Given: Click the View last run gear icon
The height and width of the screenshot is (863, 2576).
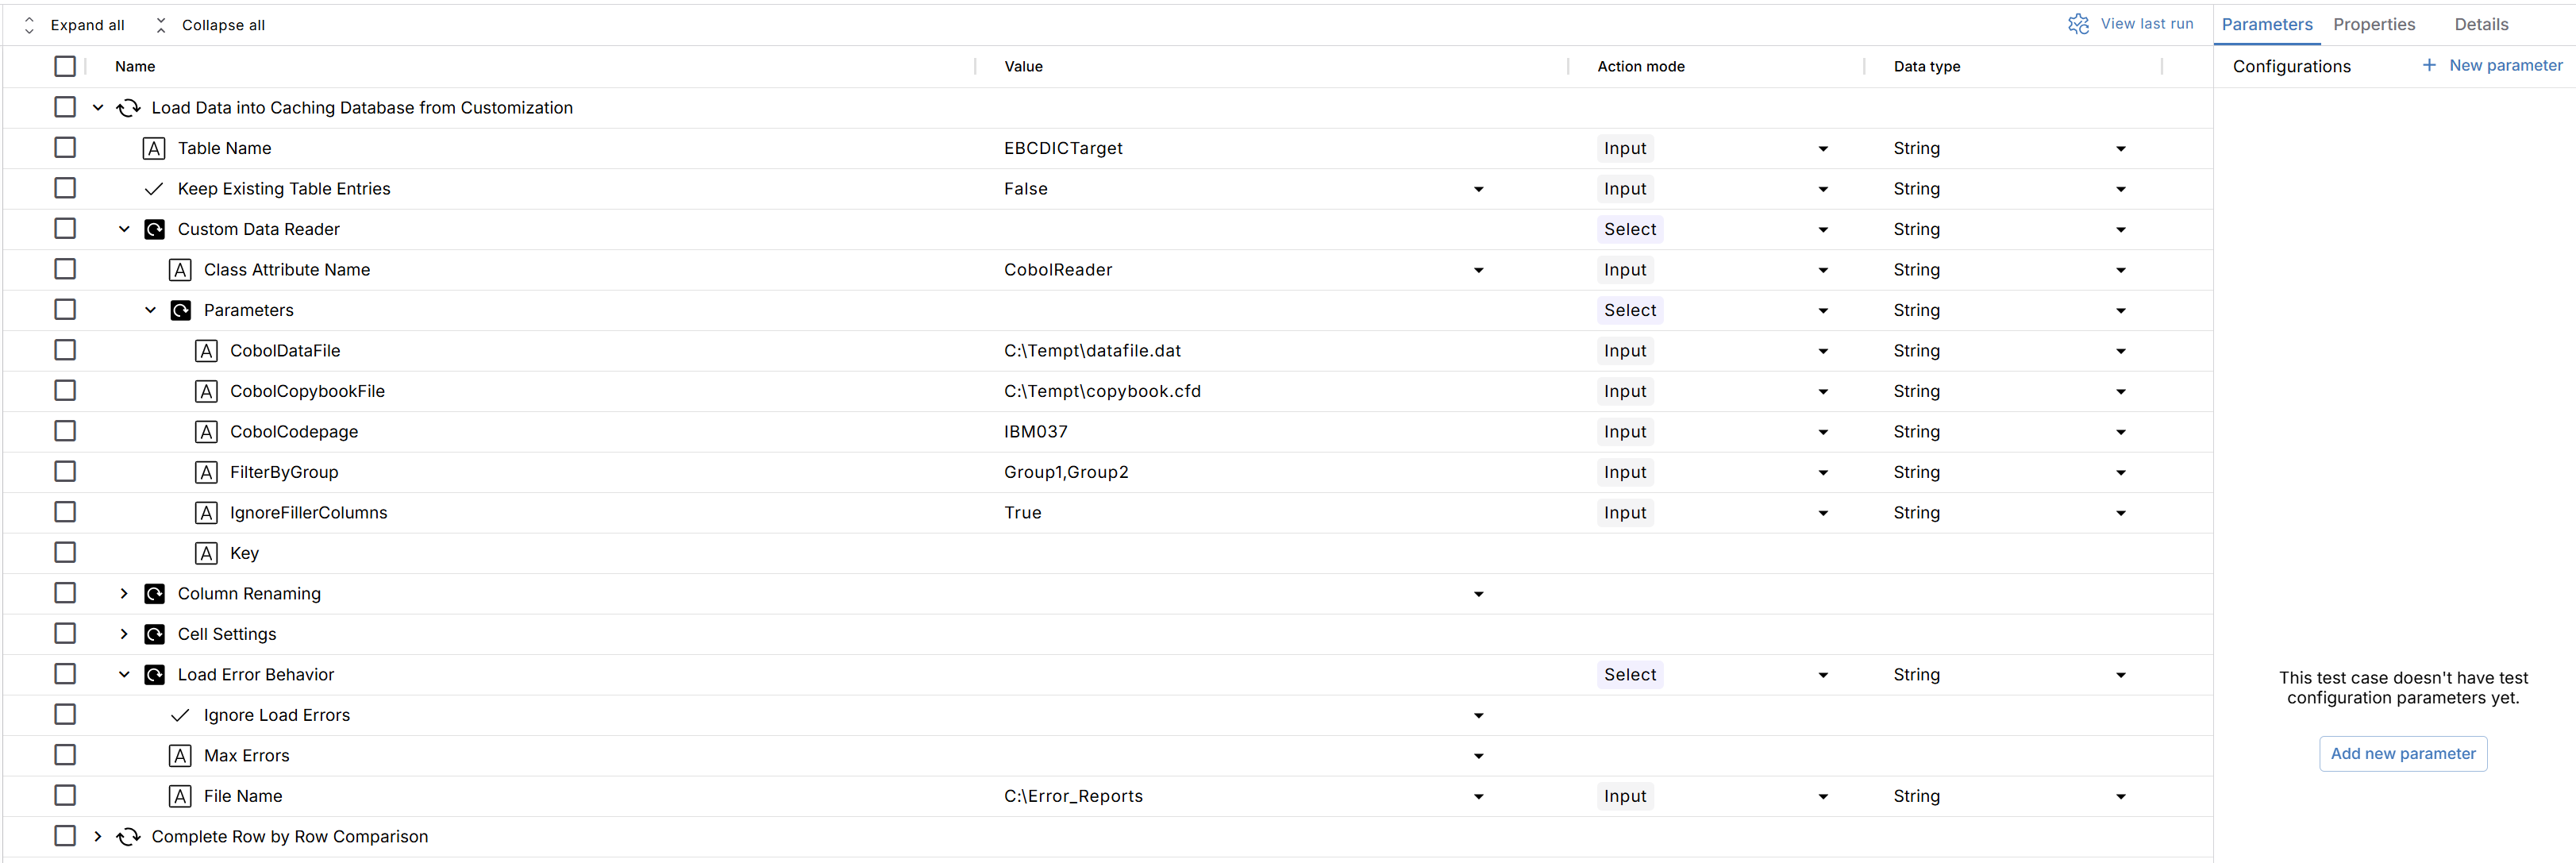Looking at the screenshot, I should click(x=2078, y=24).
